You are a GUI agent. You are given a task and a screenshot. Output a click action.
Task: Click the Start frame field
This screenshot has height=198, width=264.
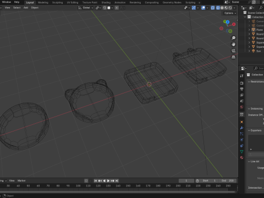[x=210, y=181]
